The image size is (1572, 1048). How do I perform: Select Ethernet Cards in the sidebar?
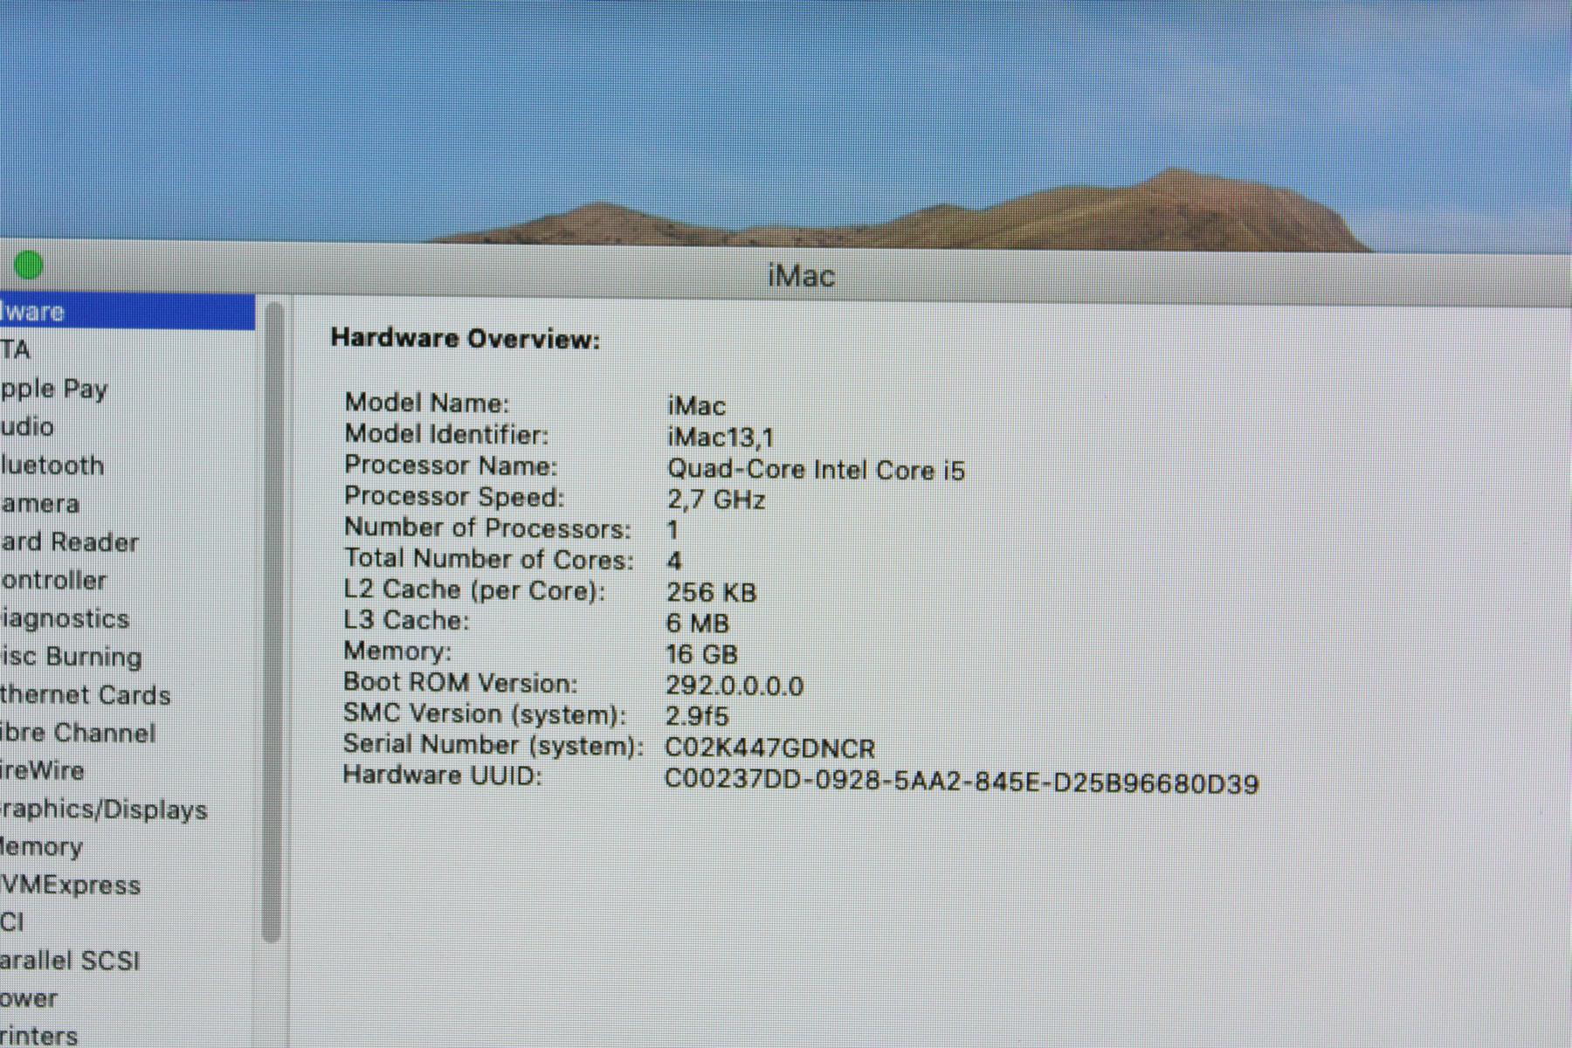pyautogui.click(x=86, y=695)
